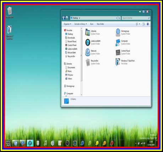Open the skull Start button on the taskbar
163x152 pixels.
pos(9,143)
